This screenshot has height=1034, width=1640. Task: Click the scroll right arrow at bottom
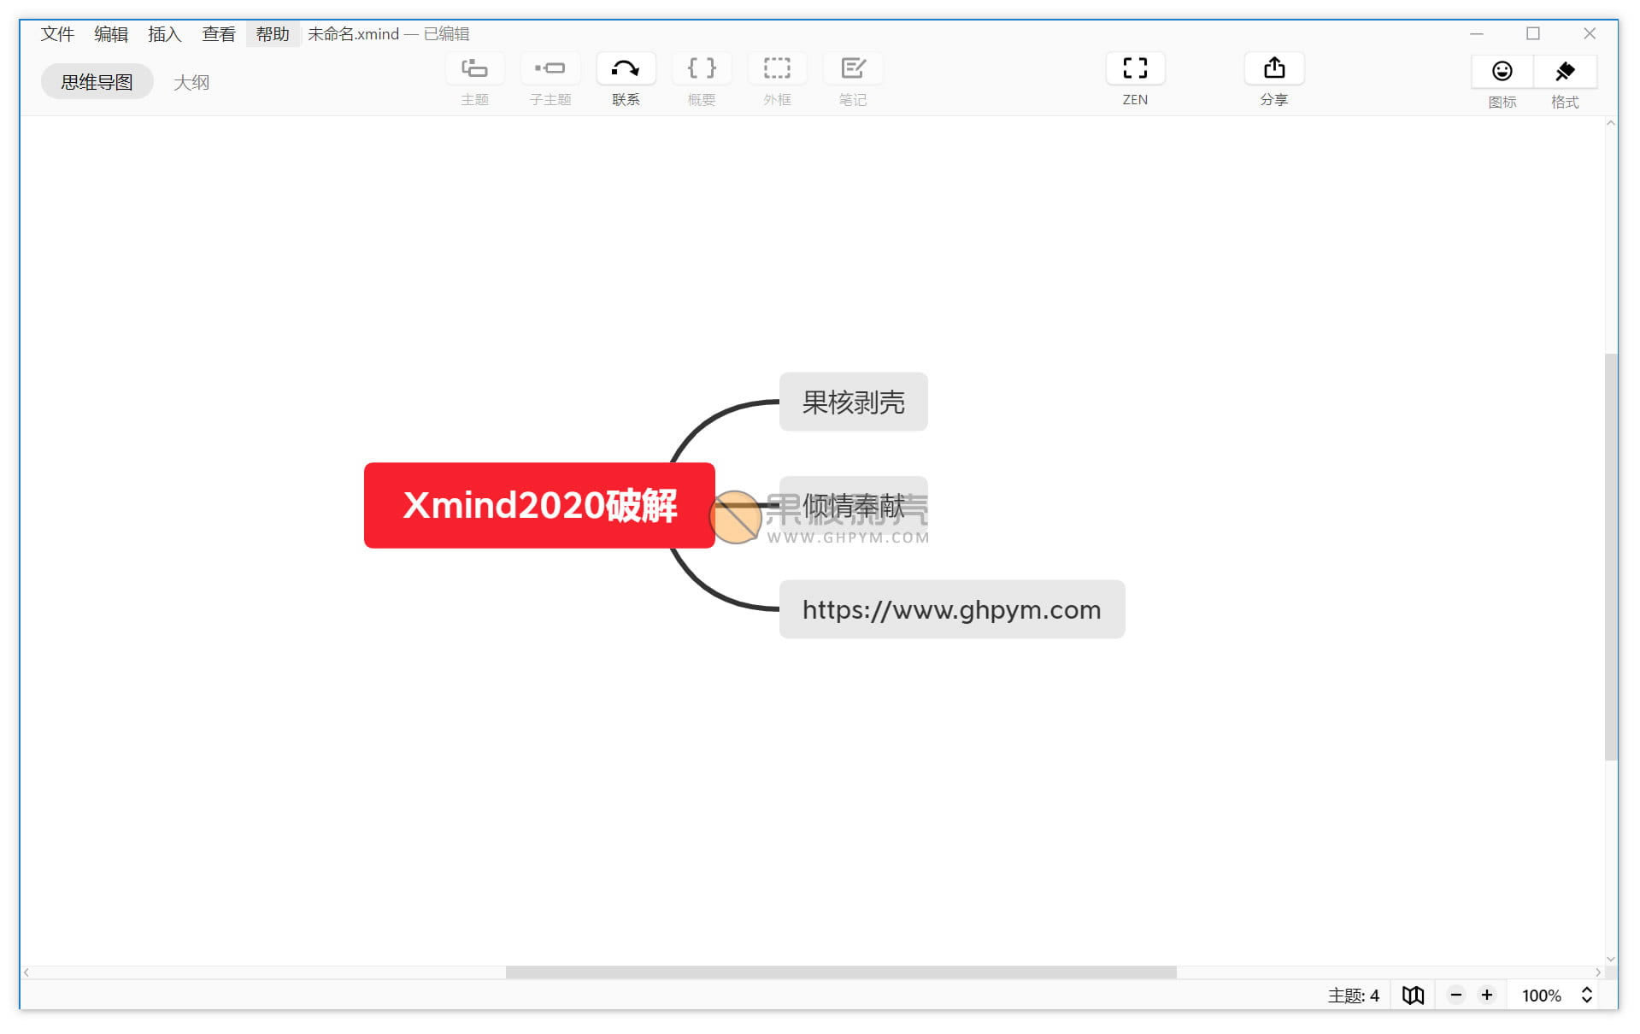[x=1597, y=972]
